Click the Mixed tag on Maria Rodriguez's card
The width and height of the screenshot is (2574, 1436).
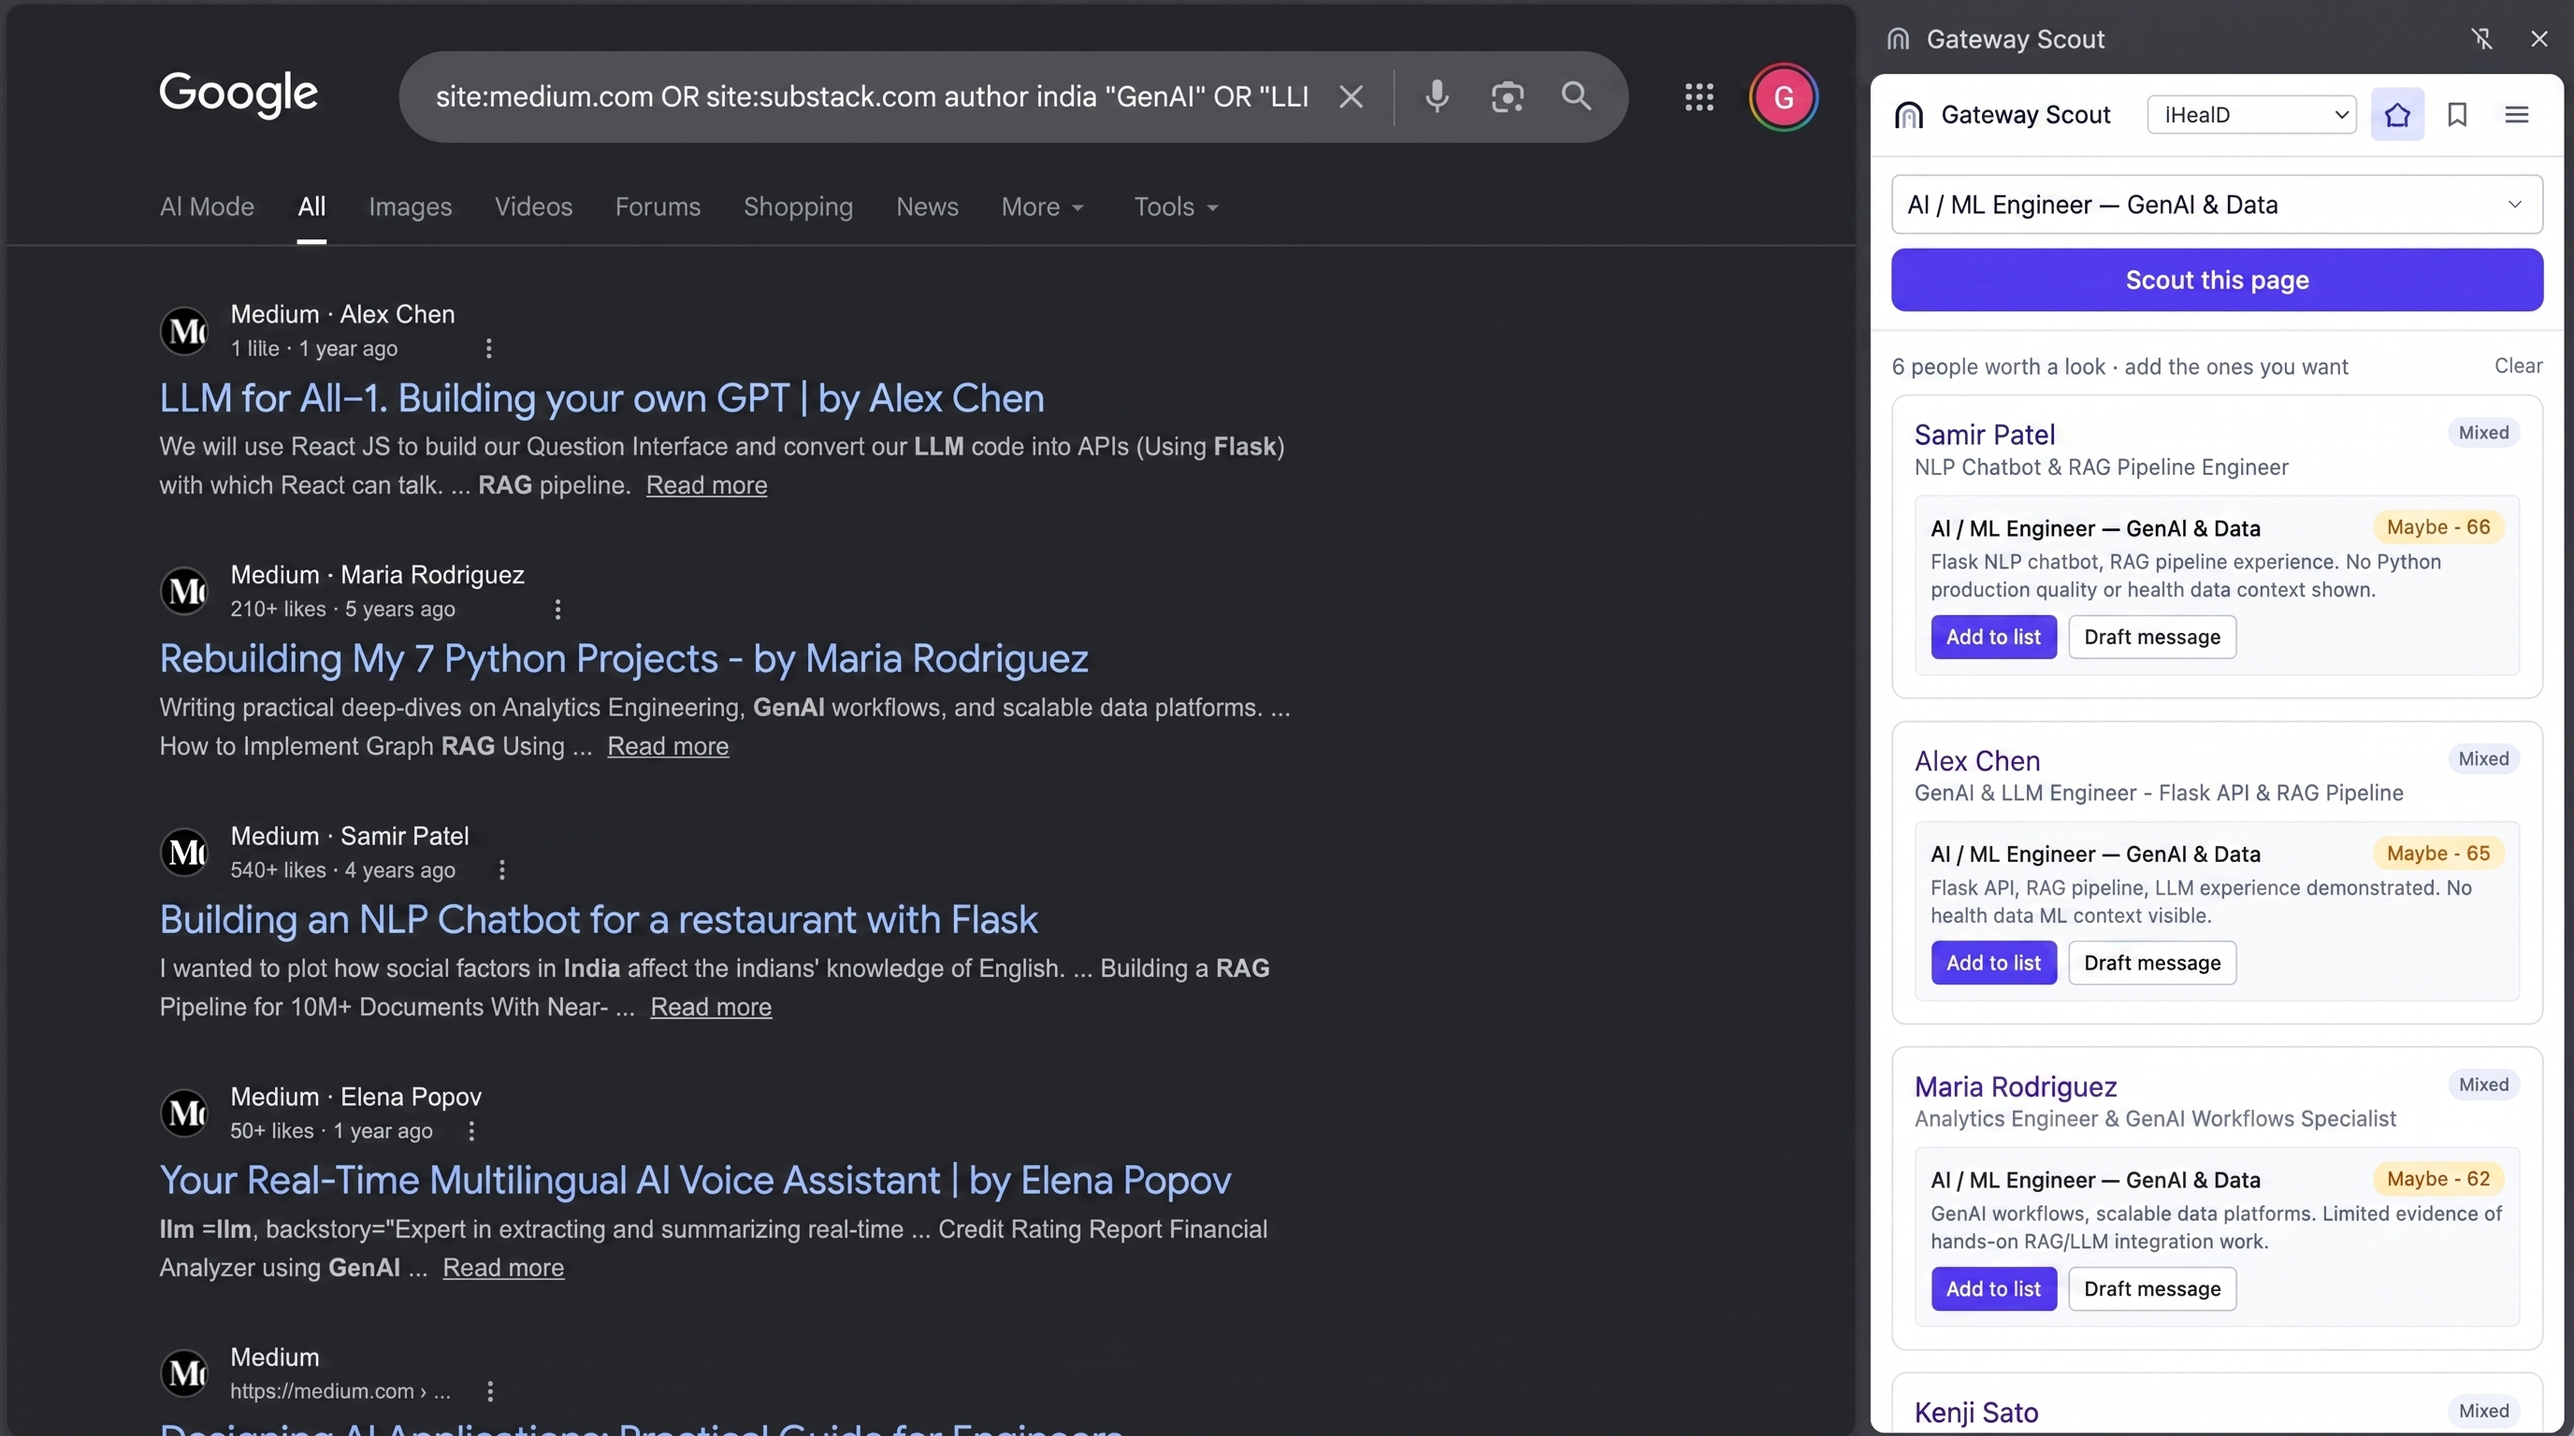tap(2483, 1084)
